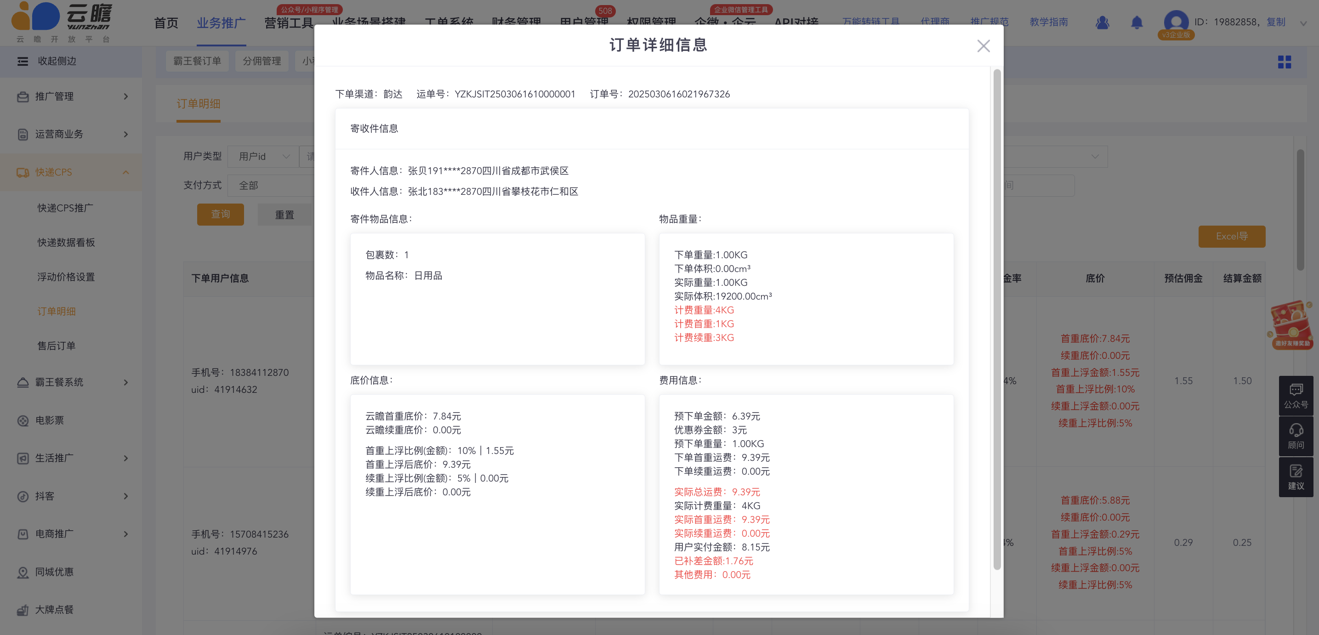Close the order details dialog

click(983, 46)
